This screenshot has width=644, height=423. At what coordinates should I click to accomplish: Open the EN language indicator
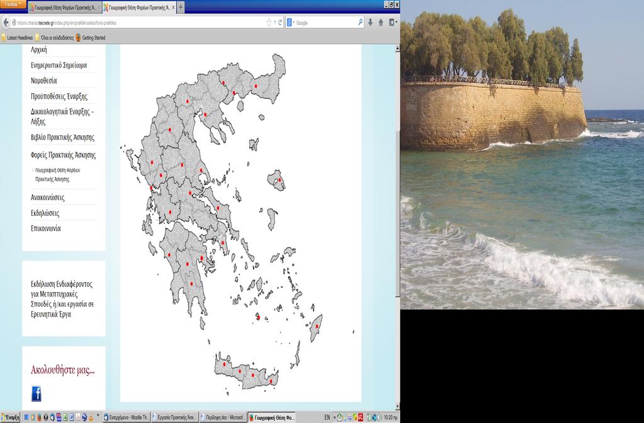click(x=327, y=417)
